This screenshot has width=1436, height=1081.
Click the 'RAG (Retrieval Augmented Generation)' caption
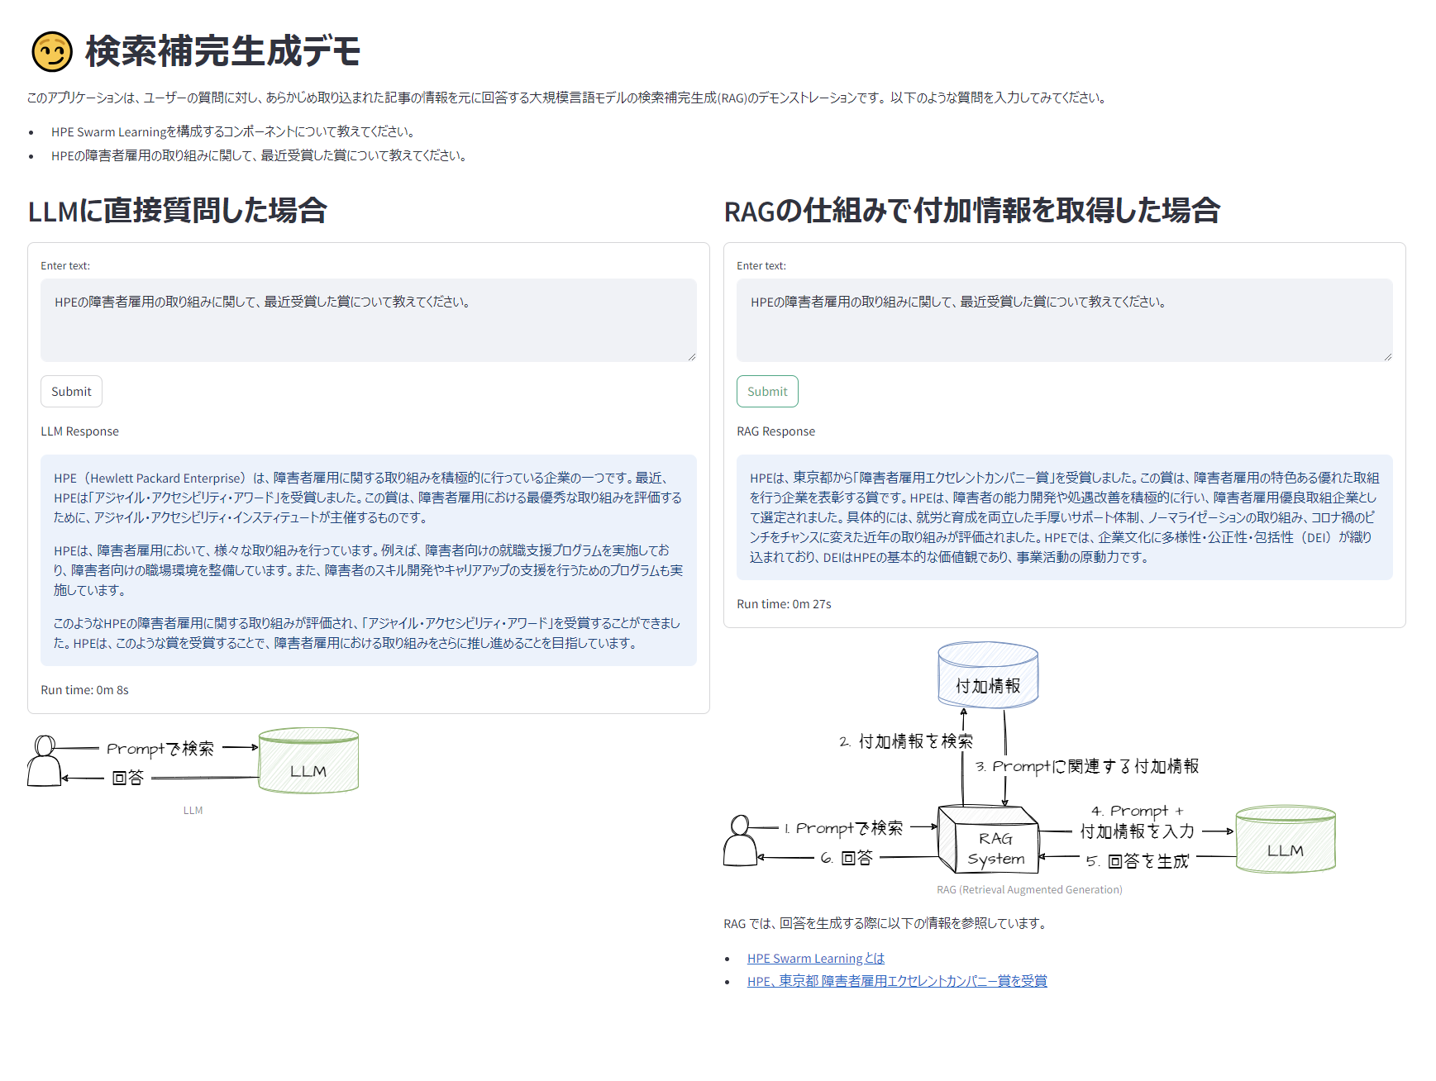(x=1029, y=890)
